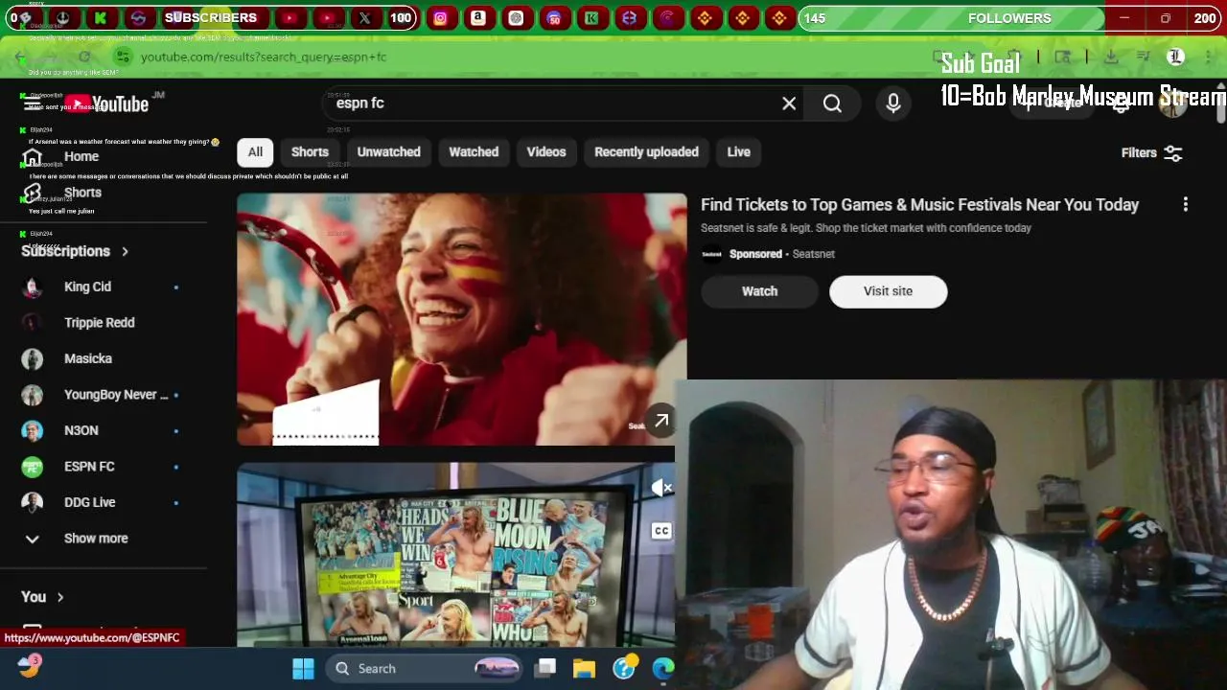Expand the Subscriptions section arrow

[x=125, y=251]
